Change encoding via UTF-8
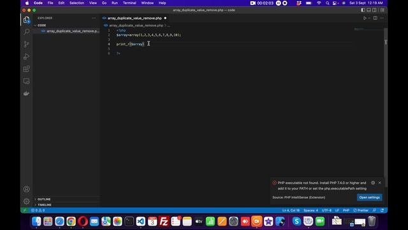Image resolution: width=408 pixels, height=230 pixels. 327,210
